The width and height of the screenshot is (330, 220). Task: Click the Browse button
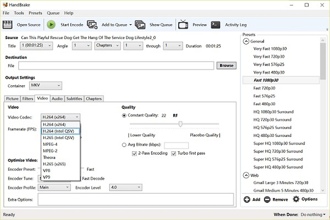(227, 65)
